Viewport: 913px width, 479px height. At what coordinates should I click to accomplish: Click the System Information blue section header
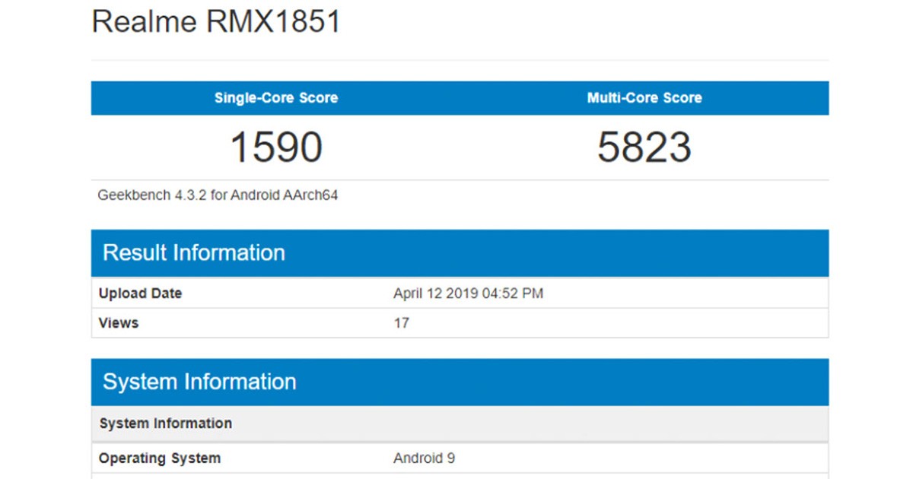(x=460, y=382)
